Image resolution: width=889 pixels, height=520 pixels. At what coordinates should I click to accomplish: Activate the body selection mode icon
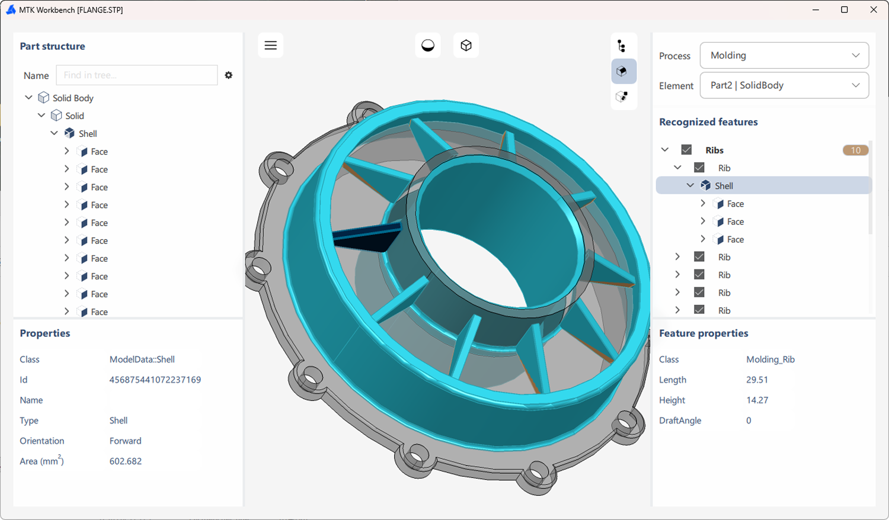coord(623,70)
